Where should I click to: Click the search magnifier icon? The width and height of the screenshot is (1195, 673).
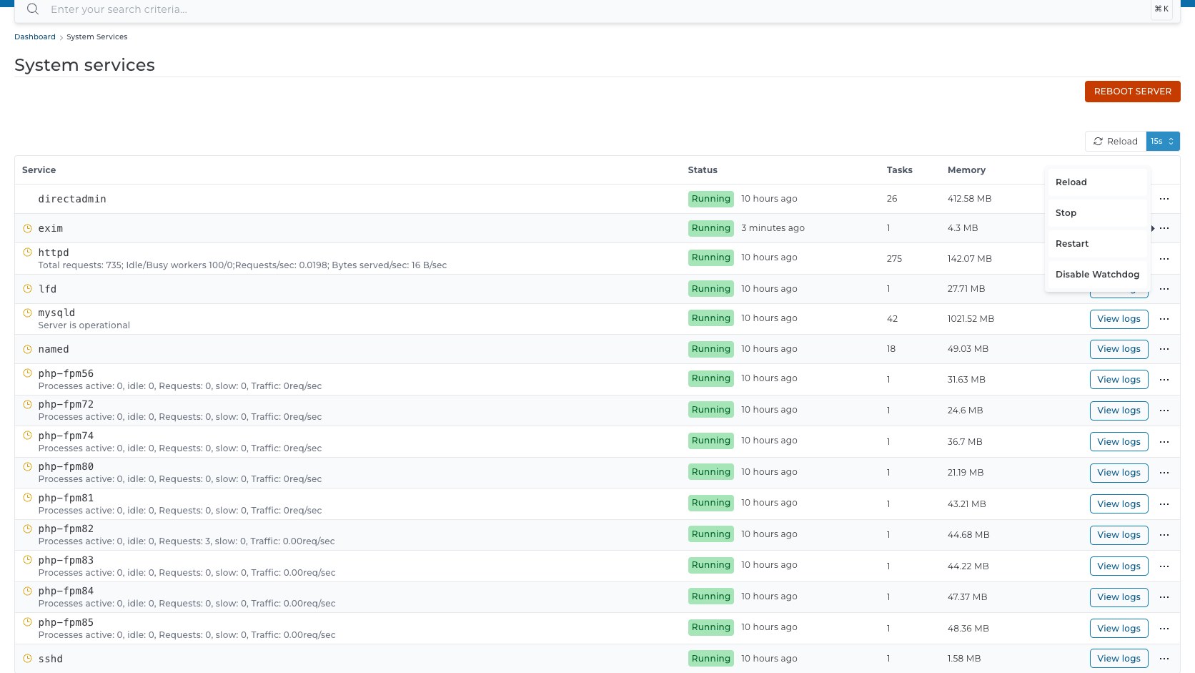tap(33, 9)
